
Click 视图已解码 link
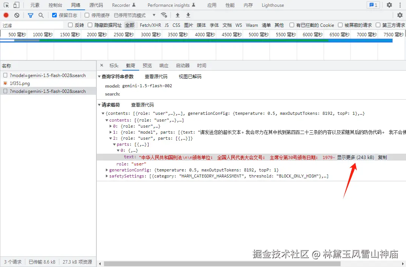(190, 77)
